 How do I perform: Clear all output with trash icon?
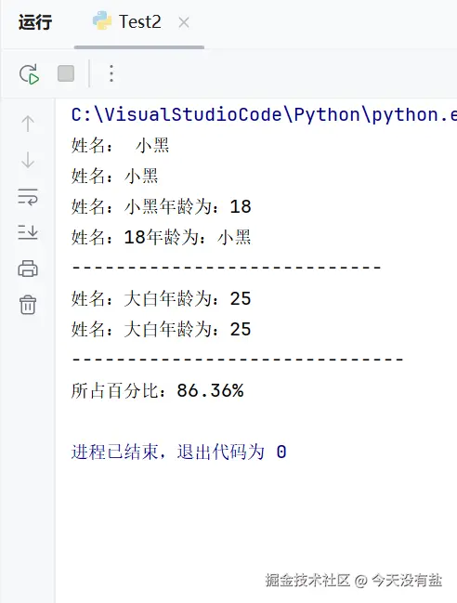[28, 305]
